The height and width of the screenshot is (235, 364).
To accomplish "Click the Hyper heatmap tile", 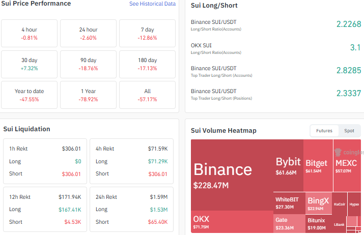I will pos(354,204).
